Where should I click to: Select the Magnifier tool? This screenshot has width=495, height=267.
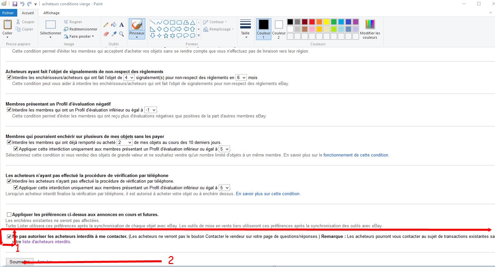point(121,34)
